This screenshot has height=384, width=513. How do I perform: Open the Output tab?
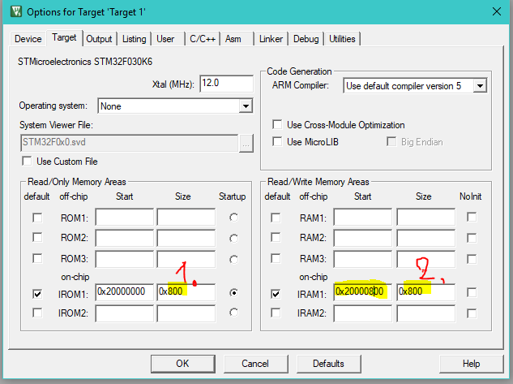99,39
